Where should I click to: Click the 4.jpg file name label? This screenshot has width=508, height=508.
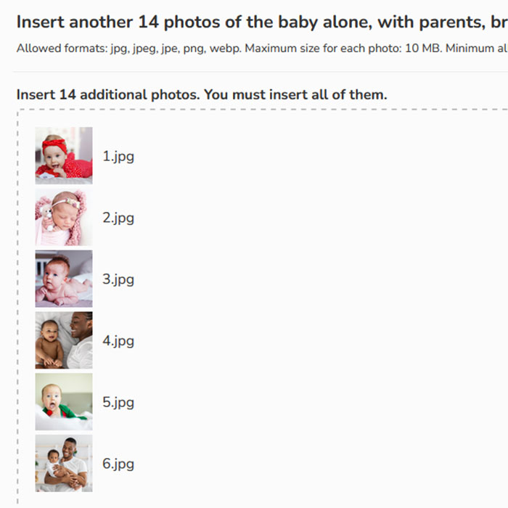pyautogui.click(x=118, y=342)
